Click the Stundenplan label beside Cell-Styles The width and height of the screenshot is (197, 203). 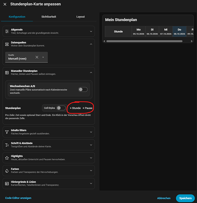pyautogui.click(x=13, y=108)
